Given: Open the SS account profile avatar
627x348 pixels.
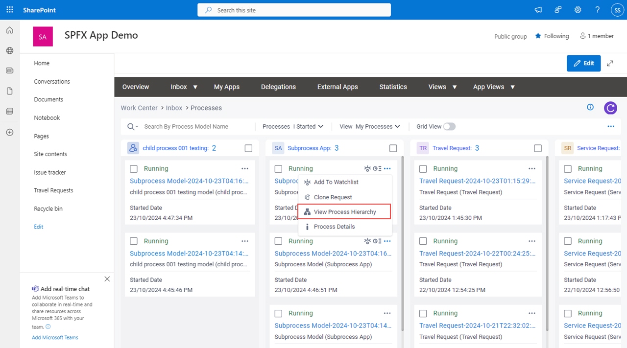Looking at the screenshot, I should point(617,10).
